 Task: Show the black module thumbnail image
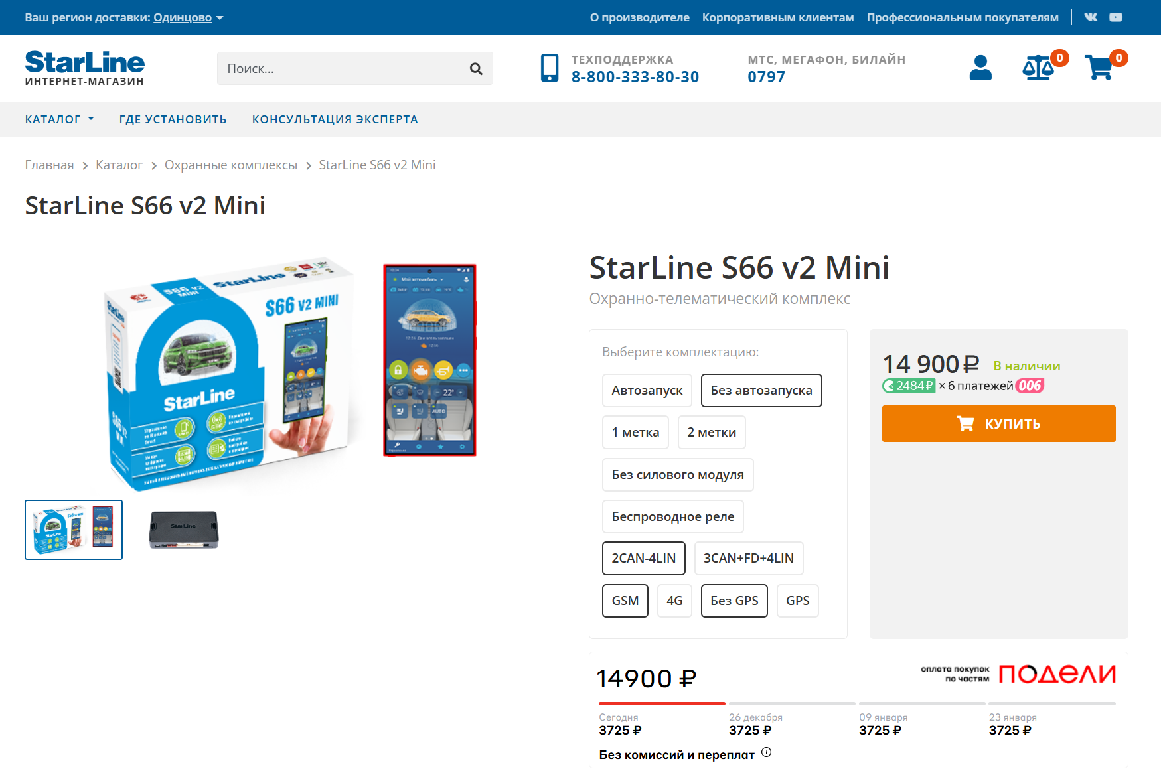pos(184,530)
